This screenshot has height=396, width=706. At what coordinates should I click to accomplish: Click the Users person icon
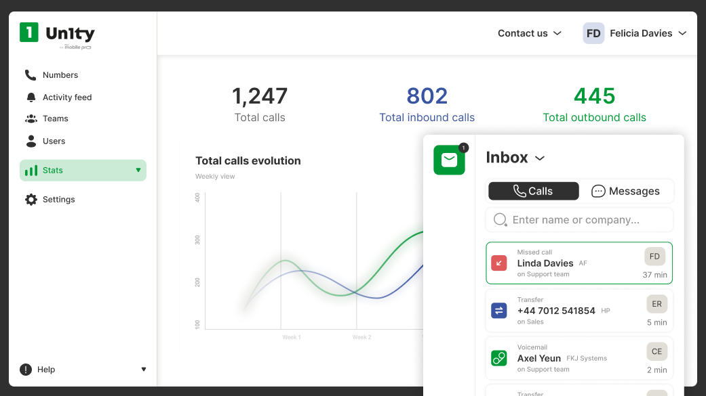[31, 141]
